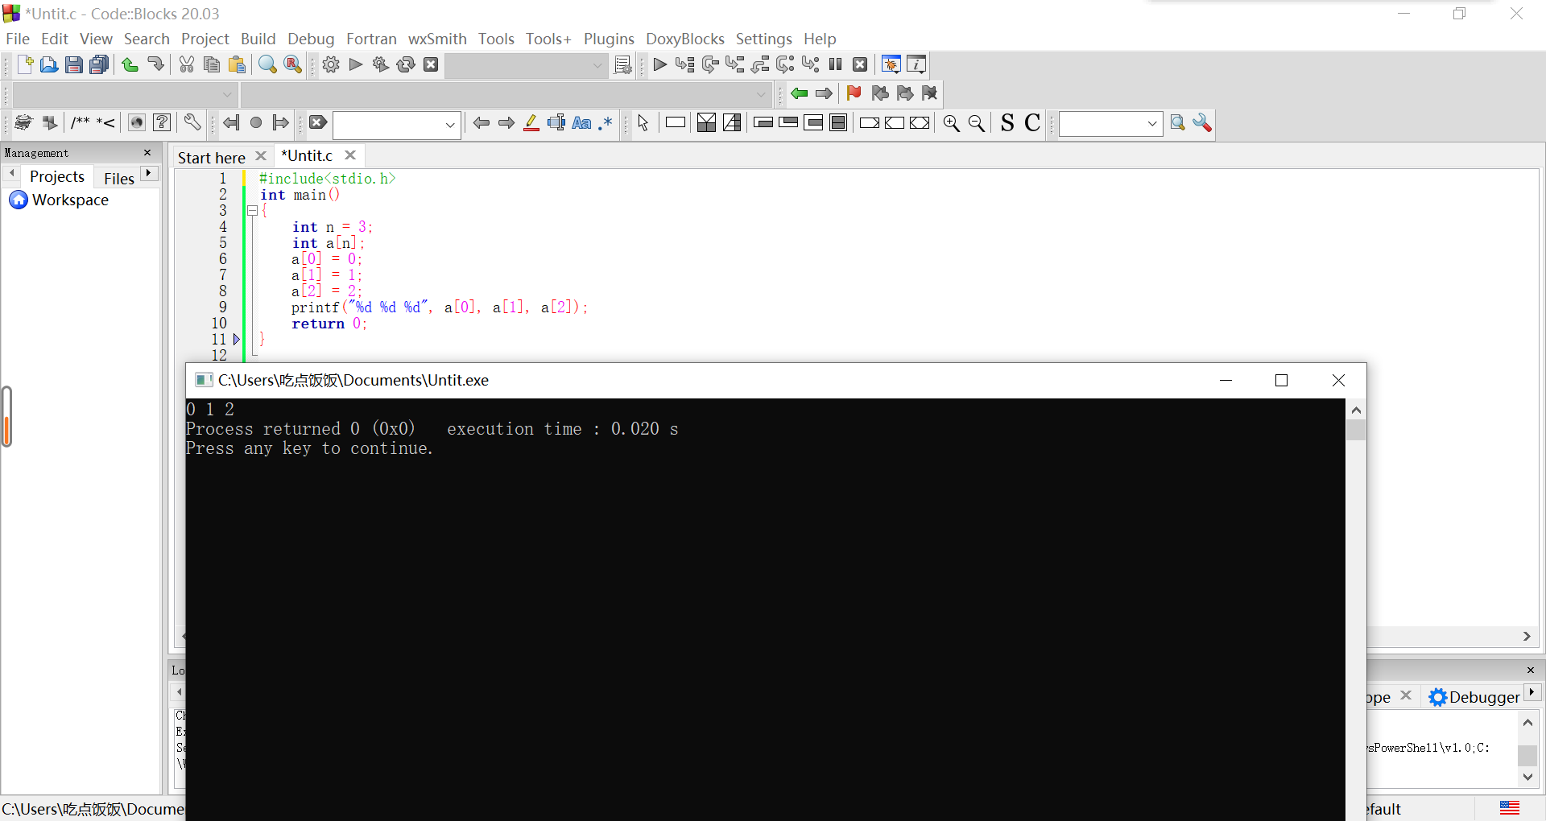Open the build target dropdown

pos(597,65)
